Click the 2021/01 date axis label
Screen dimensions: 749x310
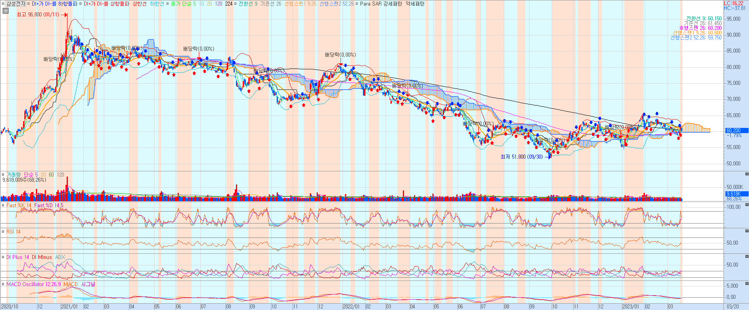tap(69, 307)
